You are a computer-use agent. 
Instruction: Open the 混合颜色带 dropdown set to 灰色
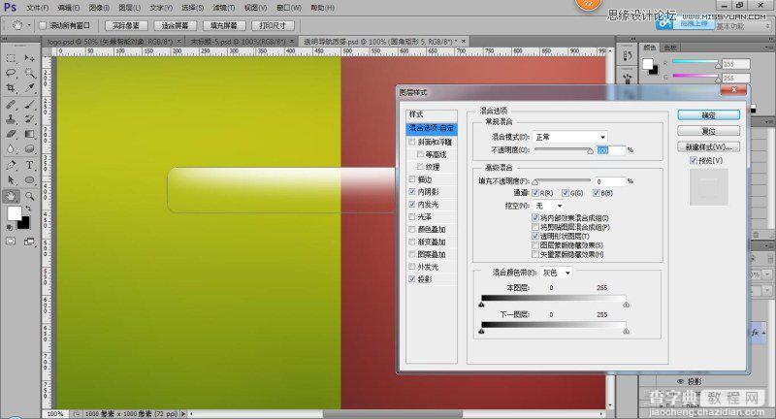[x=557, y=273]
